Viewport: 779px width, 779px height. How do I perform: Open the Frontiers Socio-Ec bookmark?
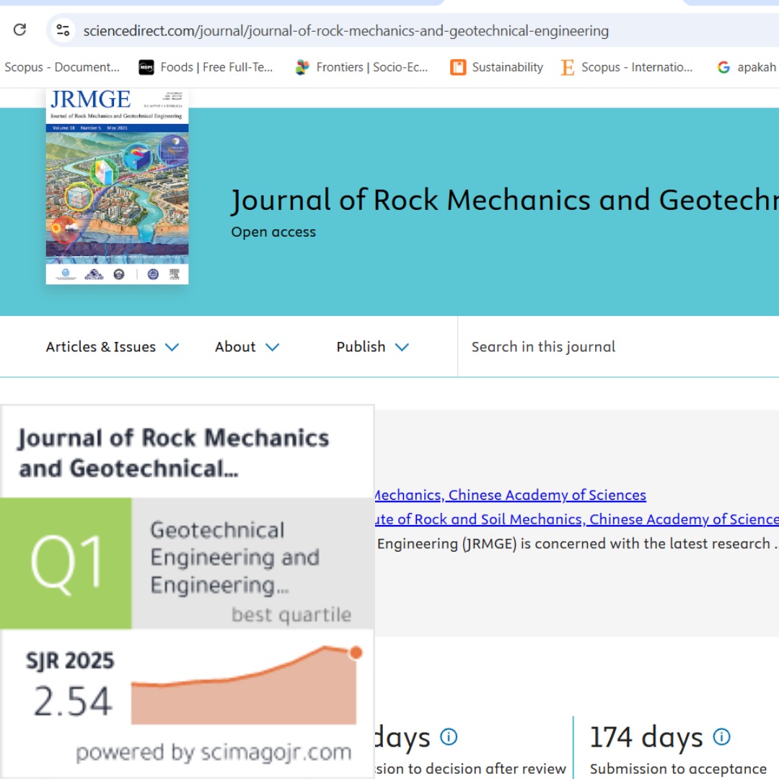point(361,67)
